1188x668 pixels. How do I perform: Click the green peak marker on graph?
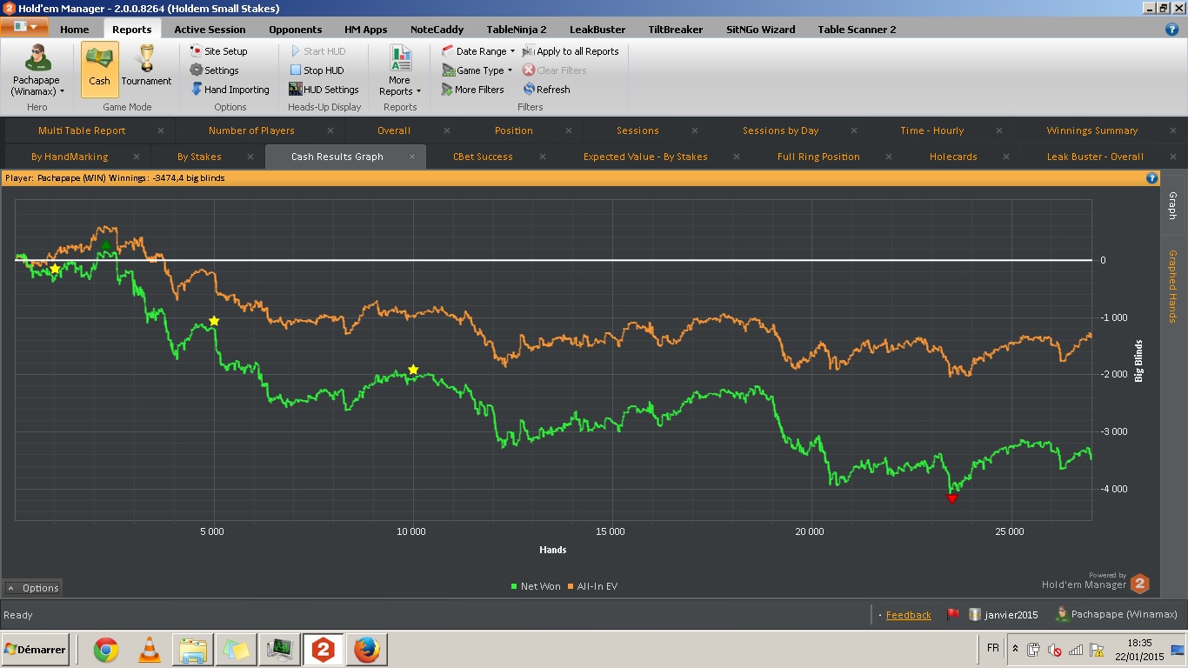pyautogui.click(x=105, y=246)
